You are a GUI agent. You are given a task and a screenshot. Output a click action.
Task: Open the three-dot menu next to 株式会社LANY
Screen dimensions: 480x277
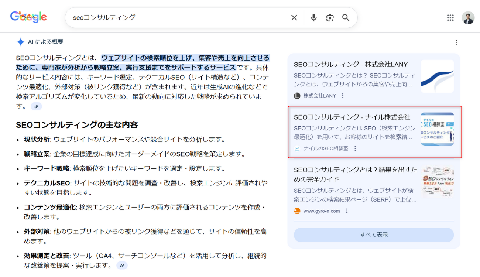coord(342,95)
